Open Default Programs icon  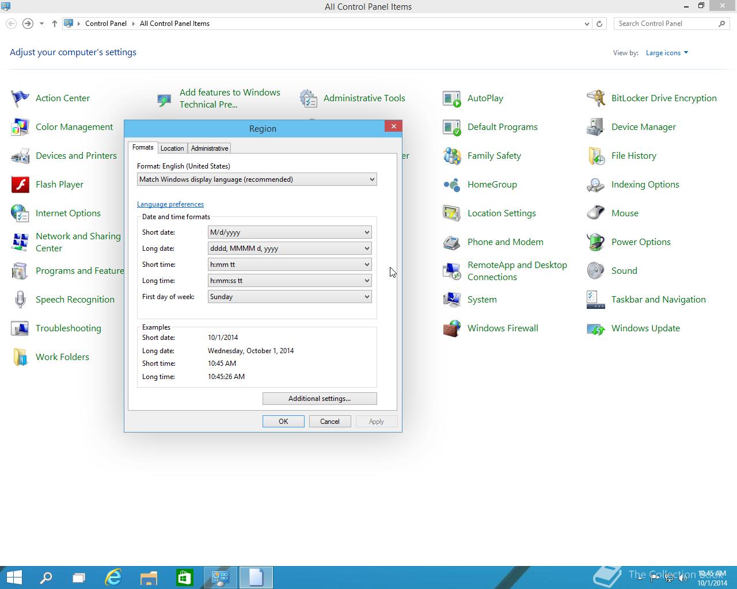pos(452,127)
